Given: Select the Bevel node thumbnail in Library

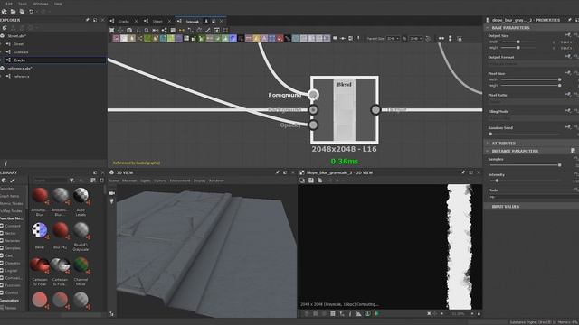Looking at the screenshot, I should coord(40,230).
